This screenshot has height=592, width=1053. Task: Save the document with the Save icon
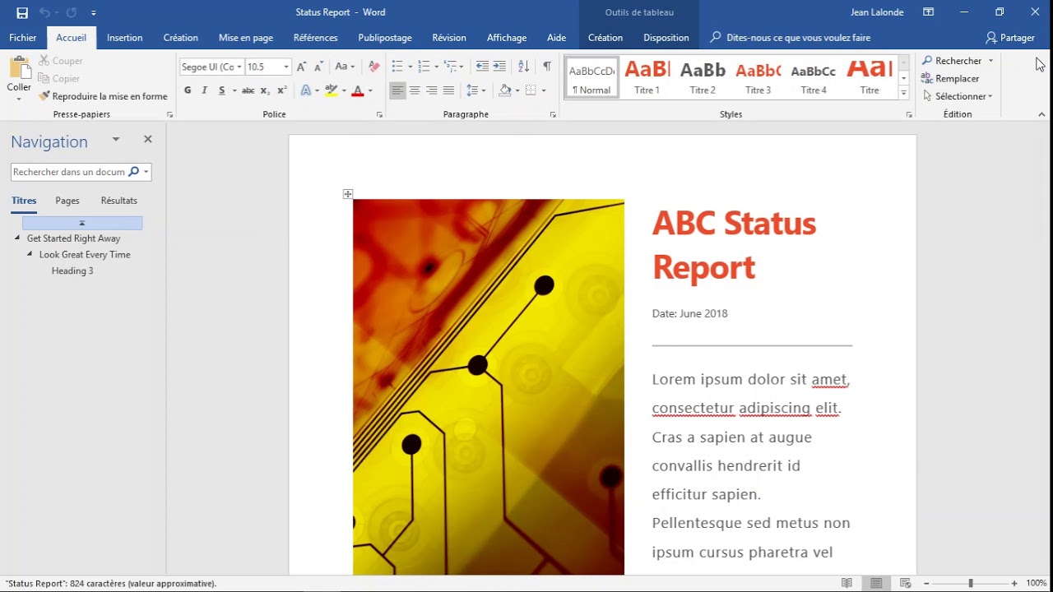22,12
